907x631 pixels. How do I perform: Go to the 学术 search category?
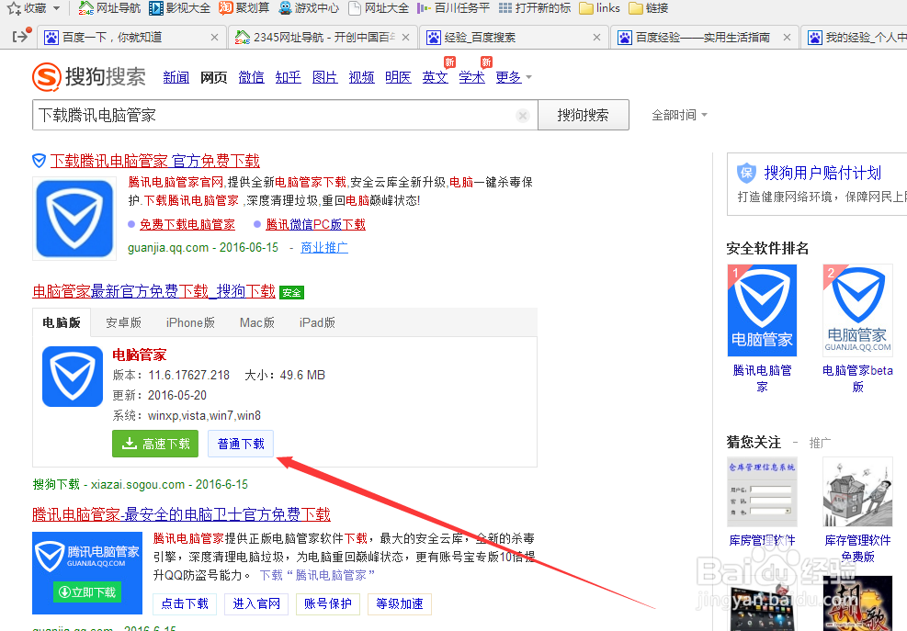(472, 77)
